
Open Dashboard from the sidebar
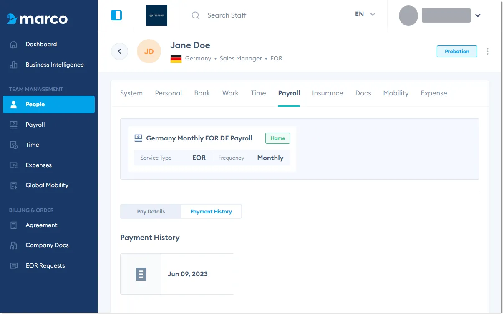(x=41, y=45)
